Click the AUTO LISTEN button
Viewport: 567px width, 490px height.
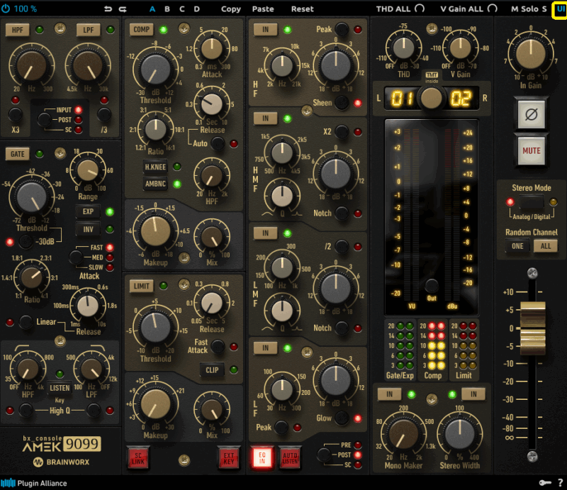[x=290, y=458]
